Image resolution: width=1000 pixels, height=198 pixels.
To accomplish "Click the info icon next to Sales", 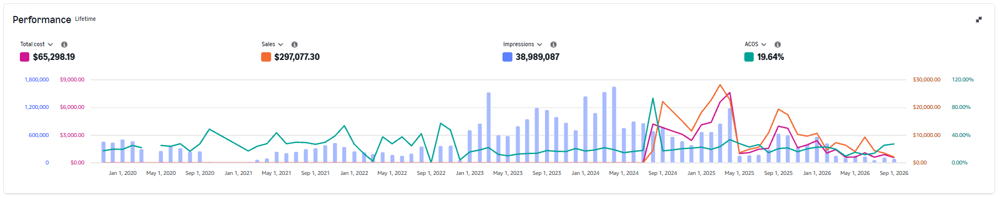I will [x=294, y=45].
